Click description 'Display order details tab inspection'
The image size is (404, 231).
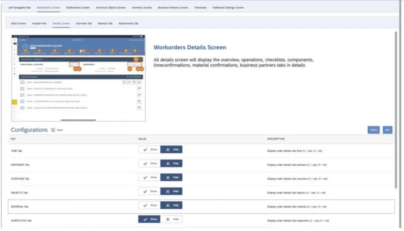(x=298, y=220)
